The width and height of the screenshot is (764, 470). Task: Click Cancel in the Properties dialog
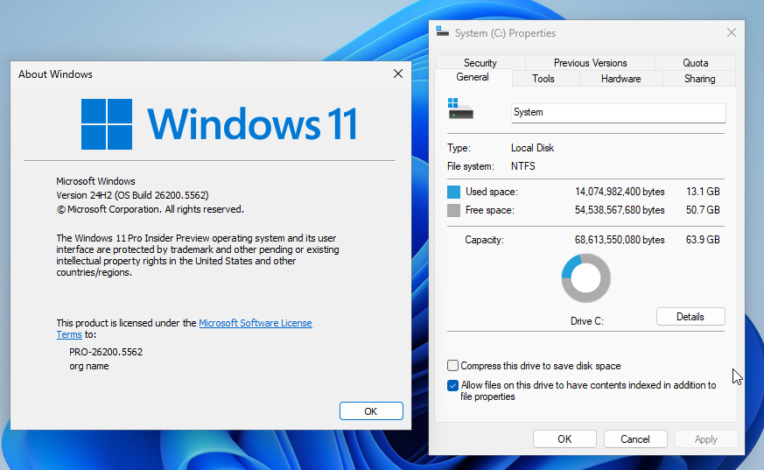634,438
